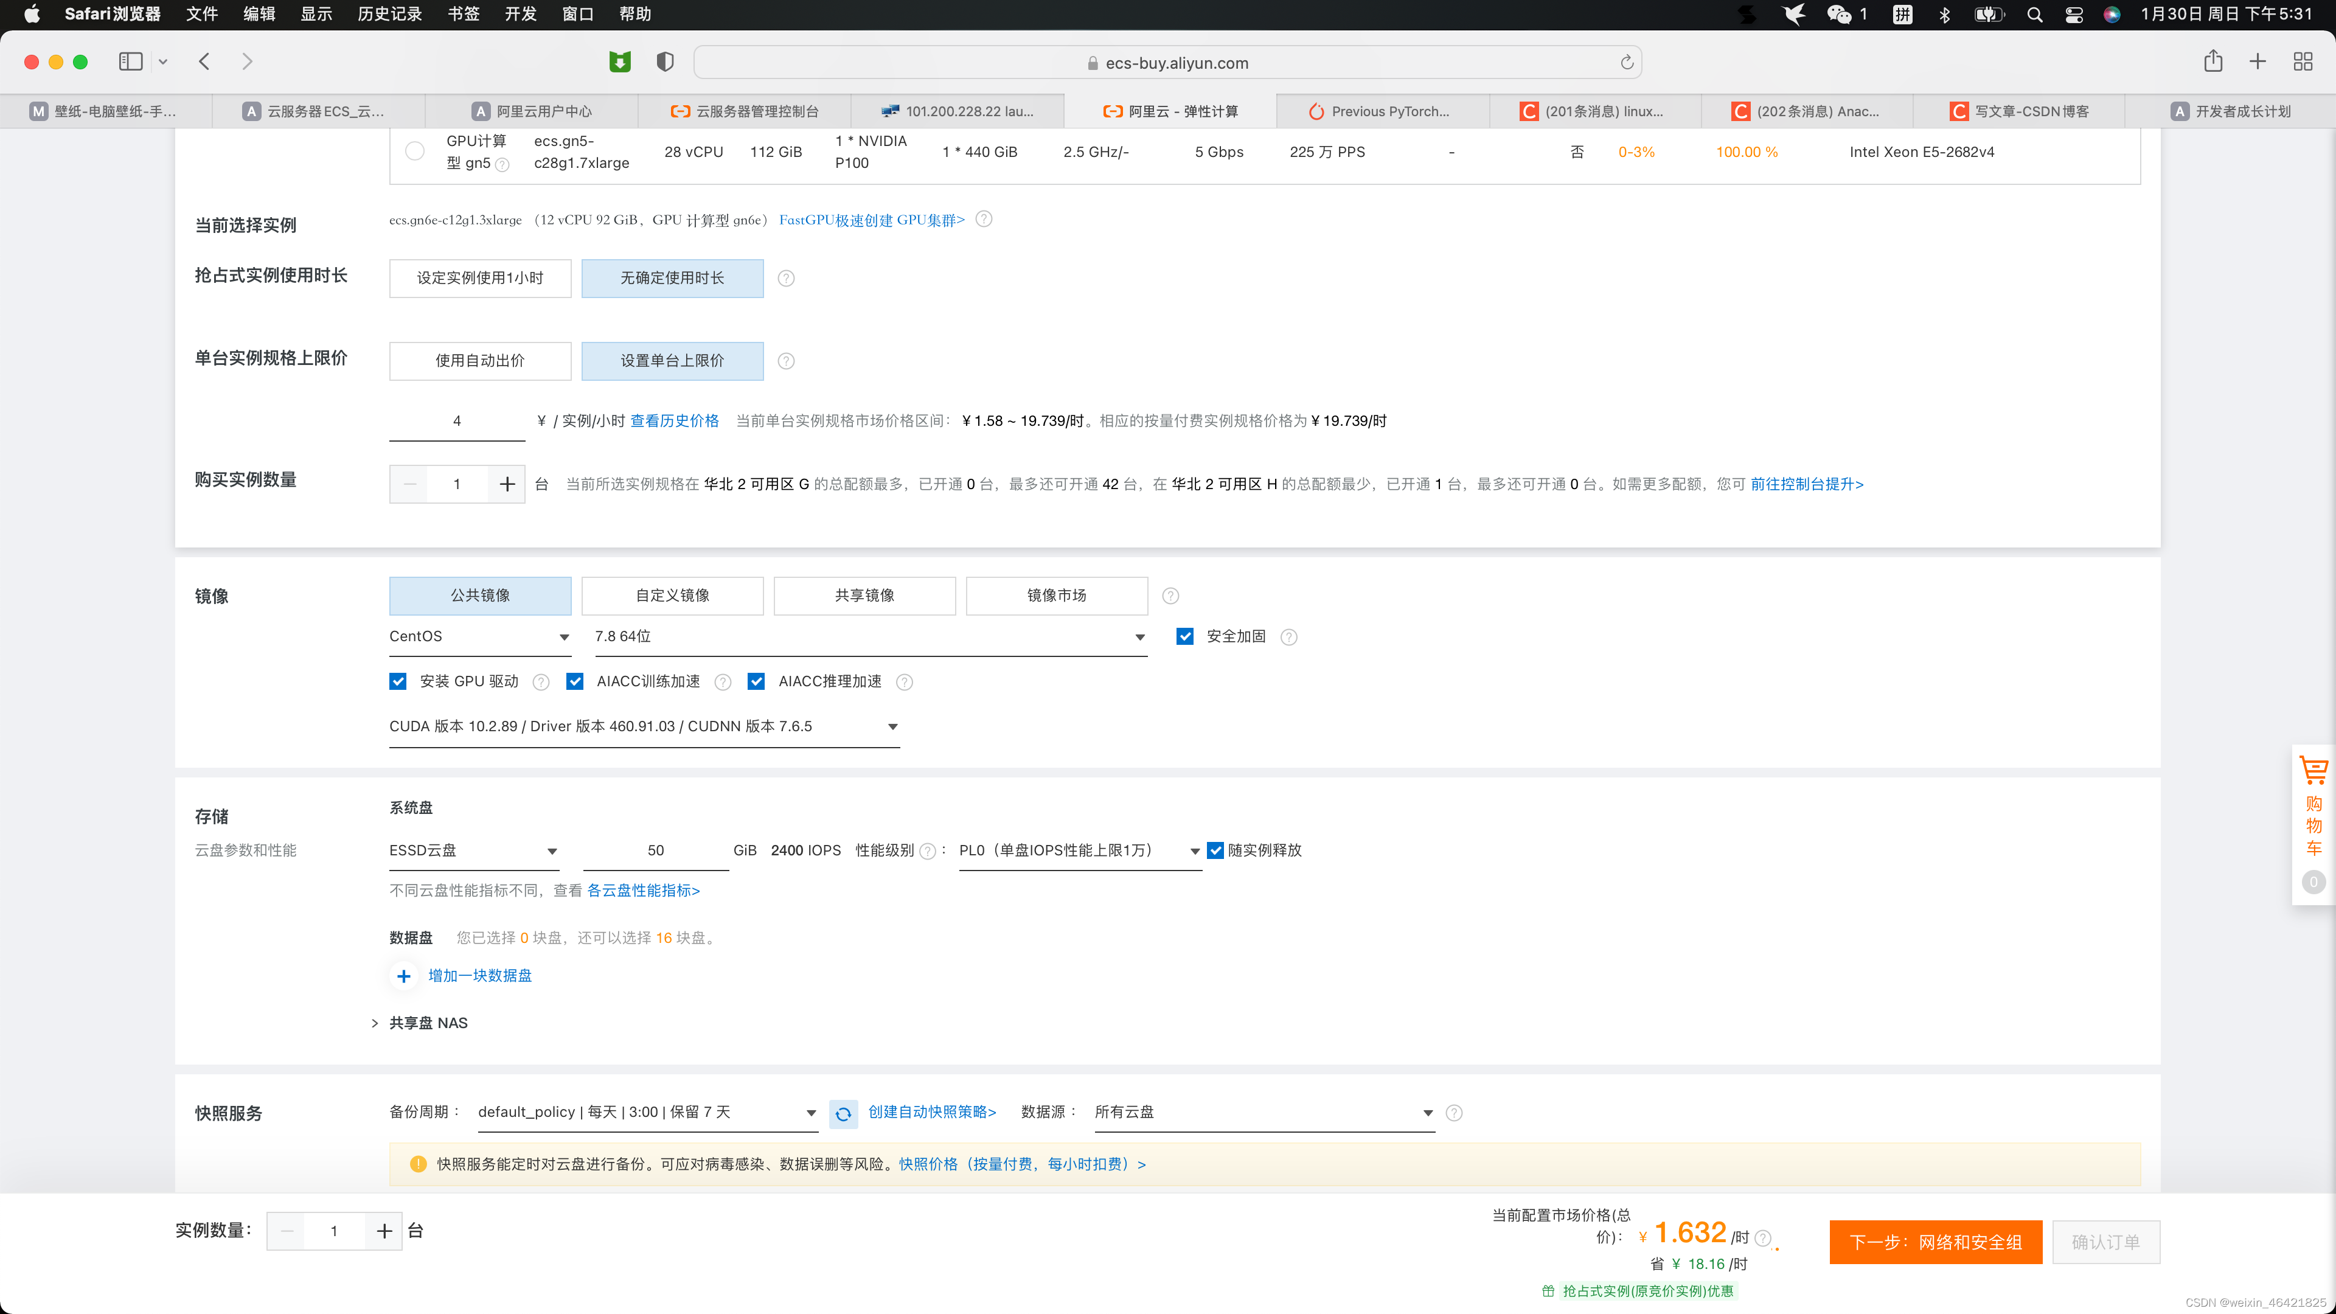The width and height of the screenshot is (2336, 1314).
Task: Open 前往控制台提升 link
Action: (1807, 484)
